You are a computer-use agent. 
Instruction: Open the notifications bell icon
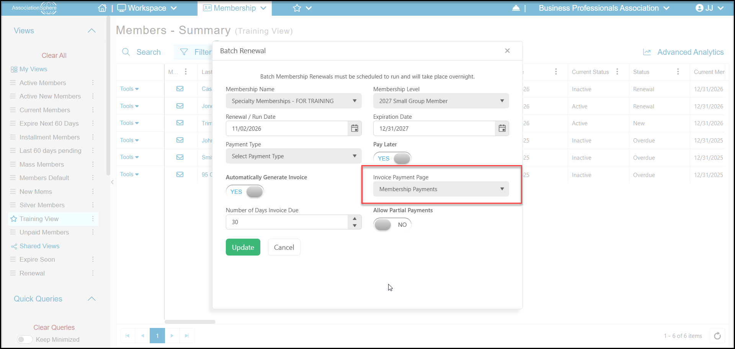[516, 8]
